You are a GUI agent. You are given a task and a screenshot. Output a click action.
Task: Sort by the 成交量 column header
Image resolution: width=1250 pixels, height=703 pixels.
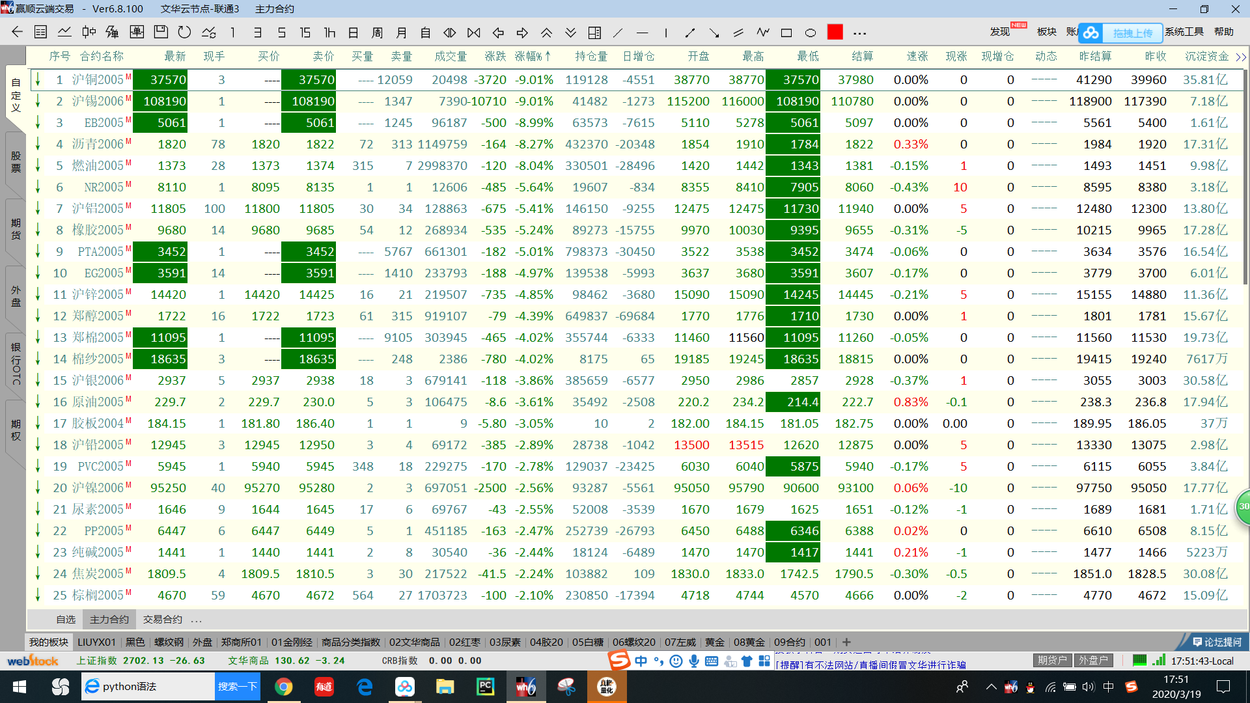451,57
